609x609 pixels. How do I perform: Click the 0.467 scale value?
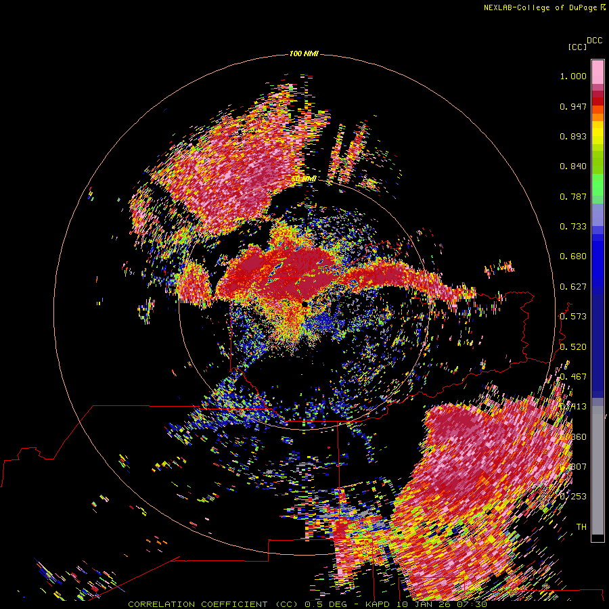coord(573,377)
